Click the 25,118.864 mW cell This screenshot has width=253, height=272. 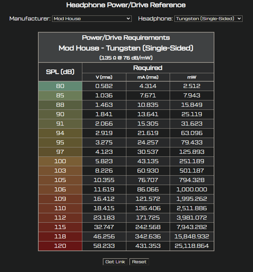click(x=192, y=246)
